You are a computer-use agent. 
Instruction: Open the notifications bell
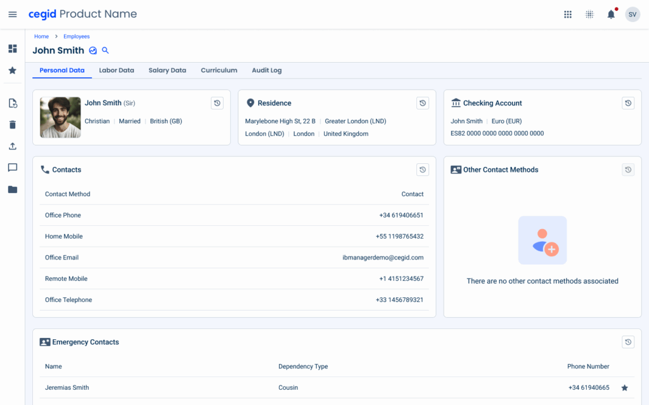click(x=611, y=15)
